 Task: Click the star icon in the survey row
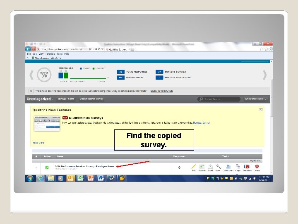click(x=36, y=168)
